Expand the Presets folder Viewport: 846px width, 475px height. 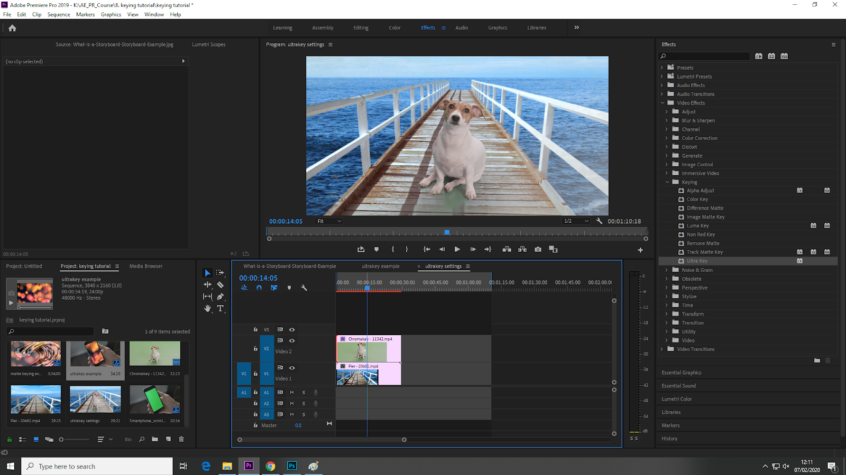pyautogui.click(x=661, y=68)
